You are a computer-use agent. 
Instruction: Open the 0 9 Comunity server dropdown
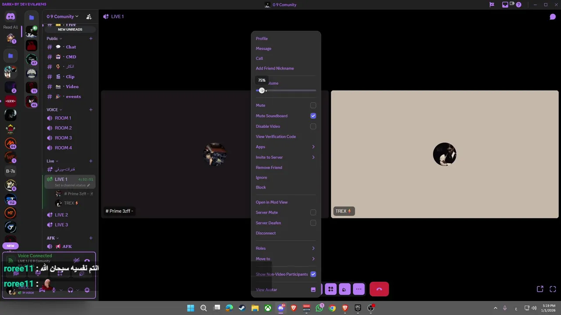tap(63, 17)
